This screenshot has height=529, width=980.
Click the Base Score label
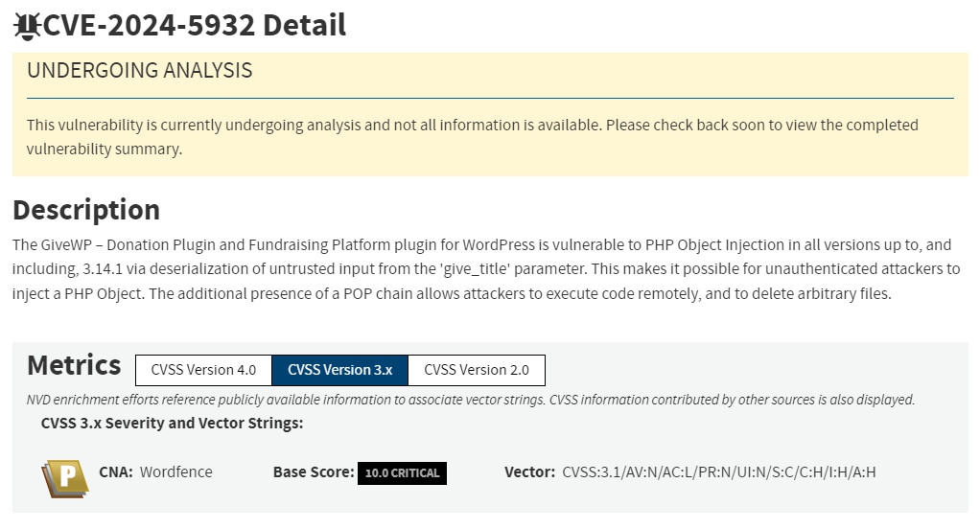(314, 472)
